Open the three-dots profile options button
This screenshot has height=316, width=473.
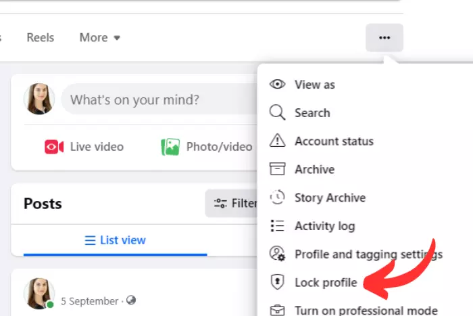pos(384,38)
